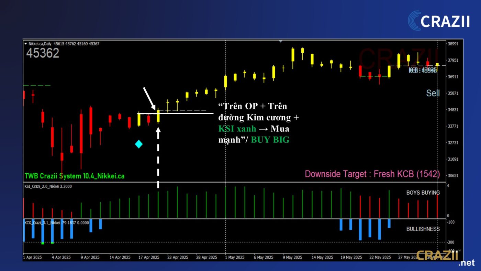Open the Nikkei.ca,Daily chart title dropdown arrow
481x271 pixels.
(25, 44)
